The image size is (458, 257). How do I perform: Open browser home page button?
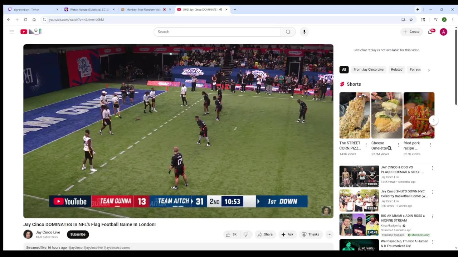(x=34, y=20)
